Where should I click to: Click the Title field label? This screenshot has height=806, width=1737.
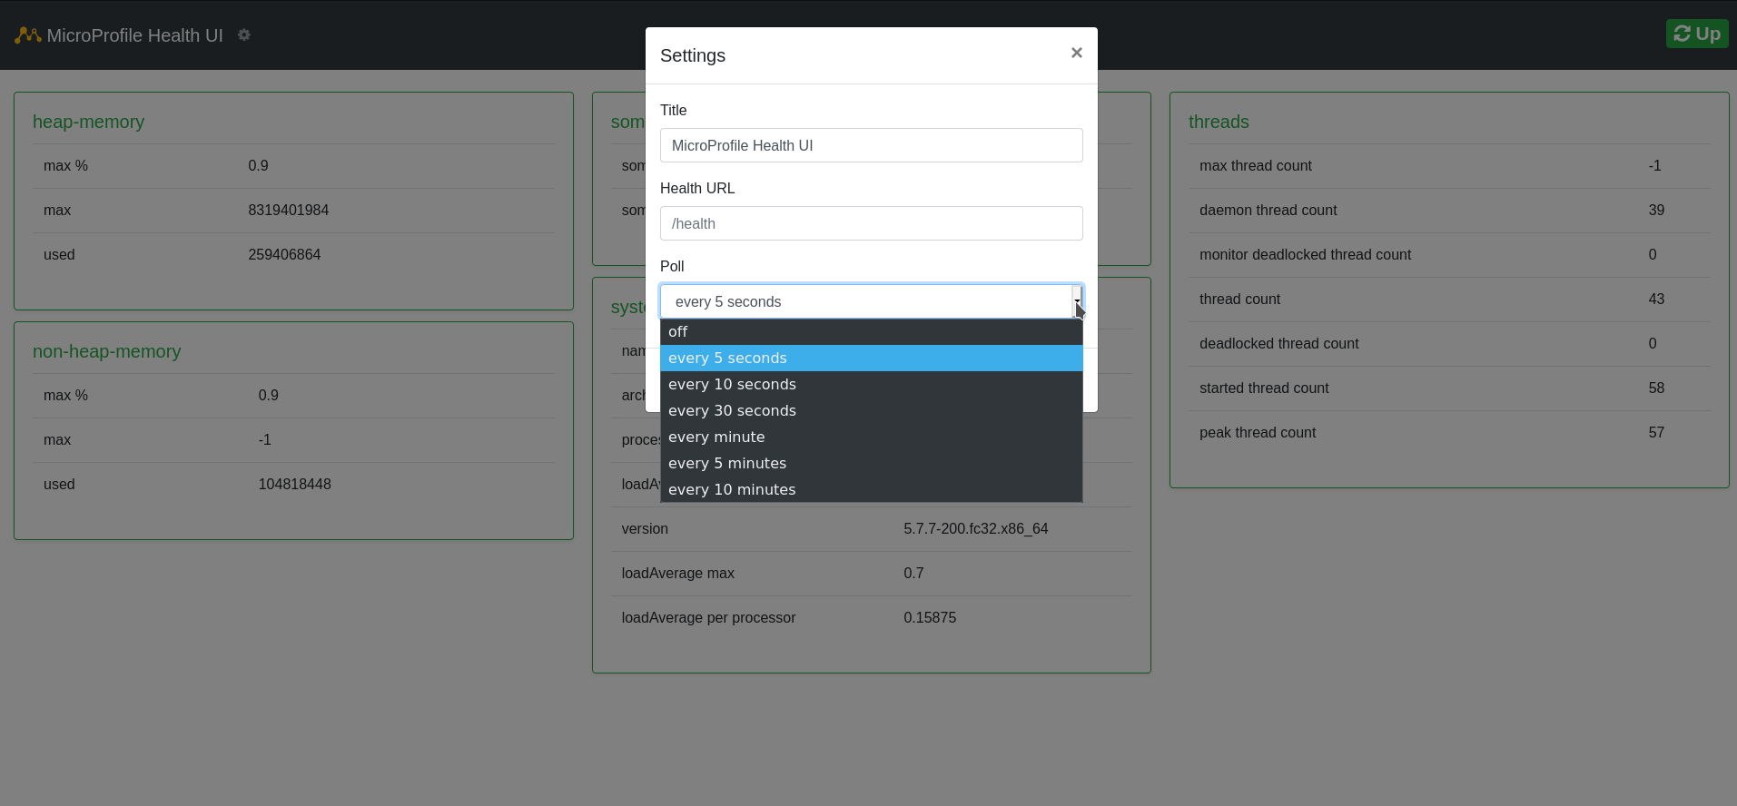[674, 110]
